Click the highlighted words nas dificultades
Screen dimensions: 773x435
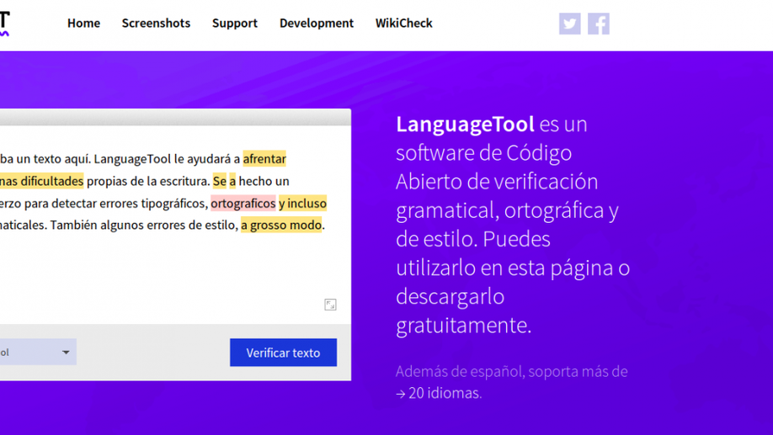coord(42,181)
